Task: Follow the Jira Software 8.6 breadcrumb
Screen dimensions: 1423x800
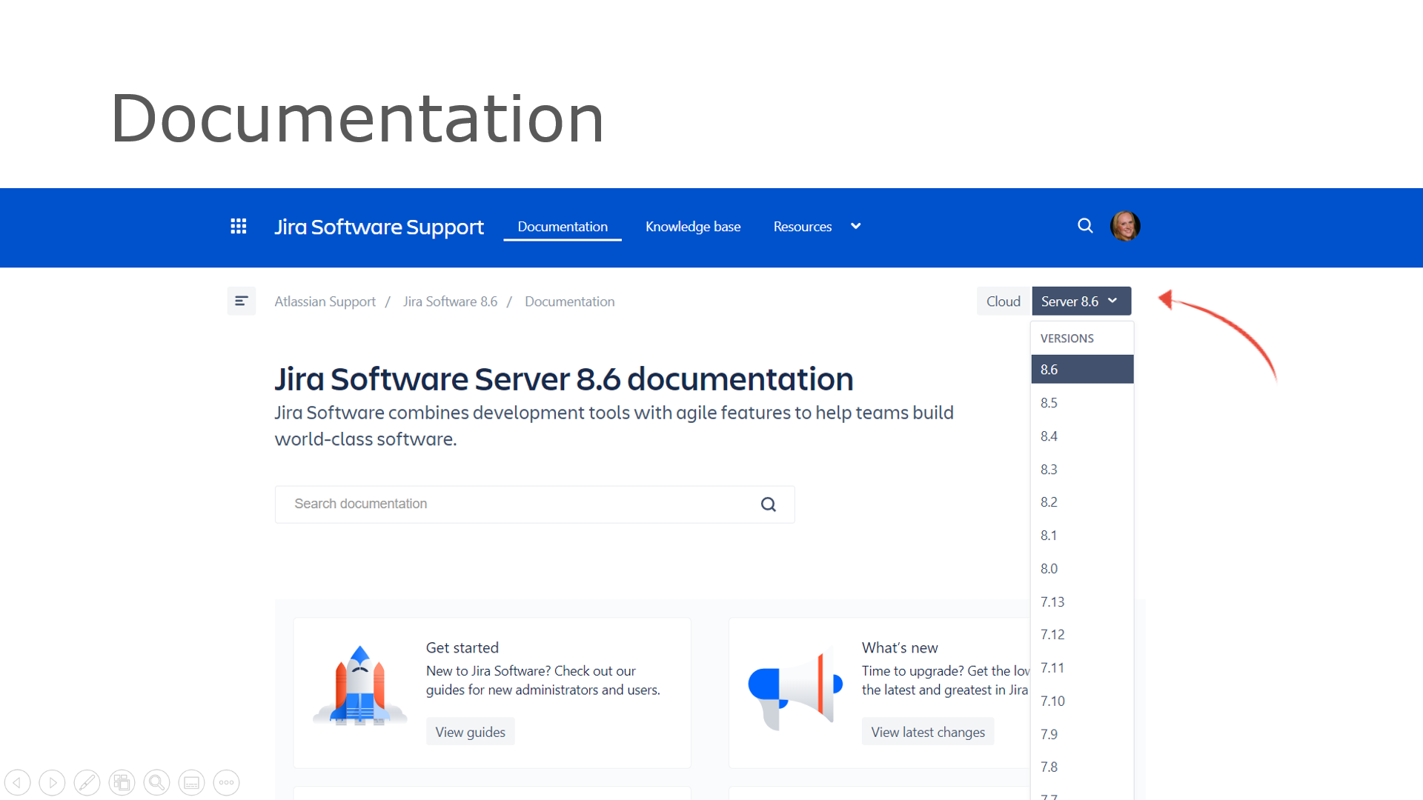Action: 450,301
